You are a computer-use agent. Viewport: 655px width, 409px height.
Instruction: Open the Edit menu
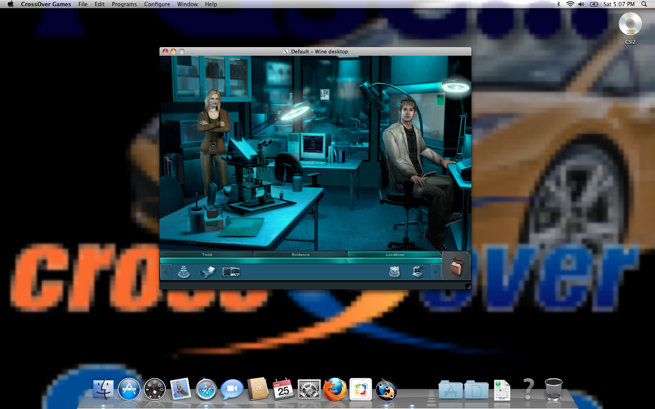click(99, 4)
